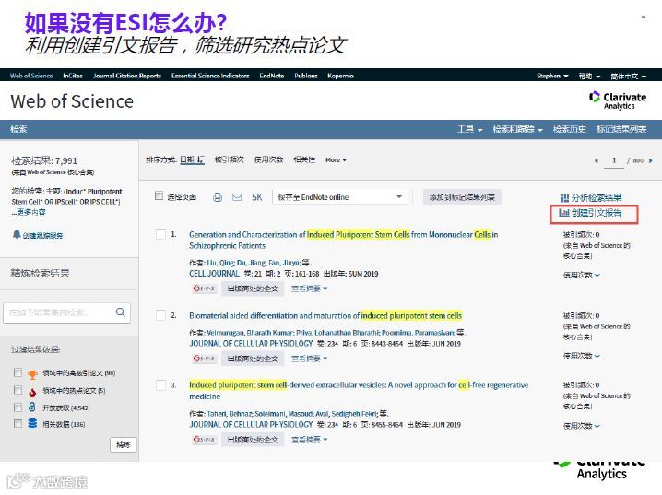Expand 使用次数 for result 1
Image resolution: width=662 pixels, height=495 pixels.
[x=582, y=275]
